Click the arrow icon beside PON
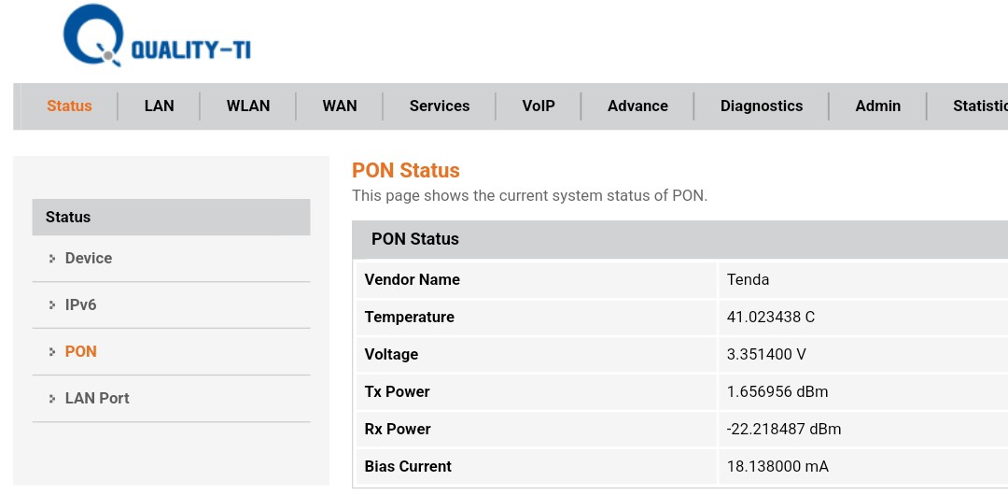Viewport: 1008px width, 495px height. click(x=52, y=352)
